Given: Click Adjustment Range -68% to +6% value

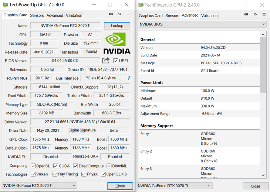Looking at the screenshot, I should pos(212,114).
